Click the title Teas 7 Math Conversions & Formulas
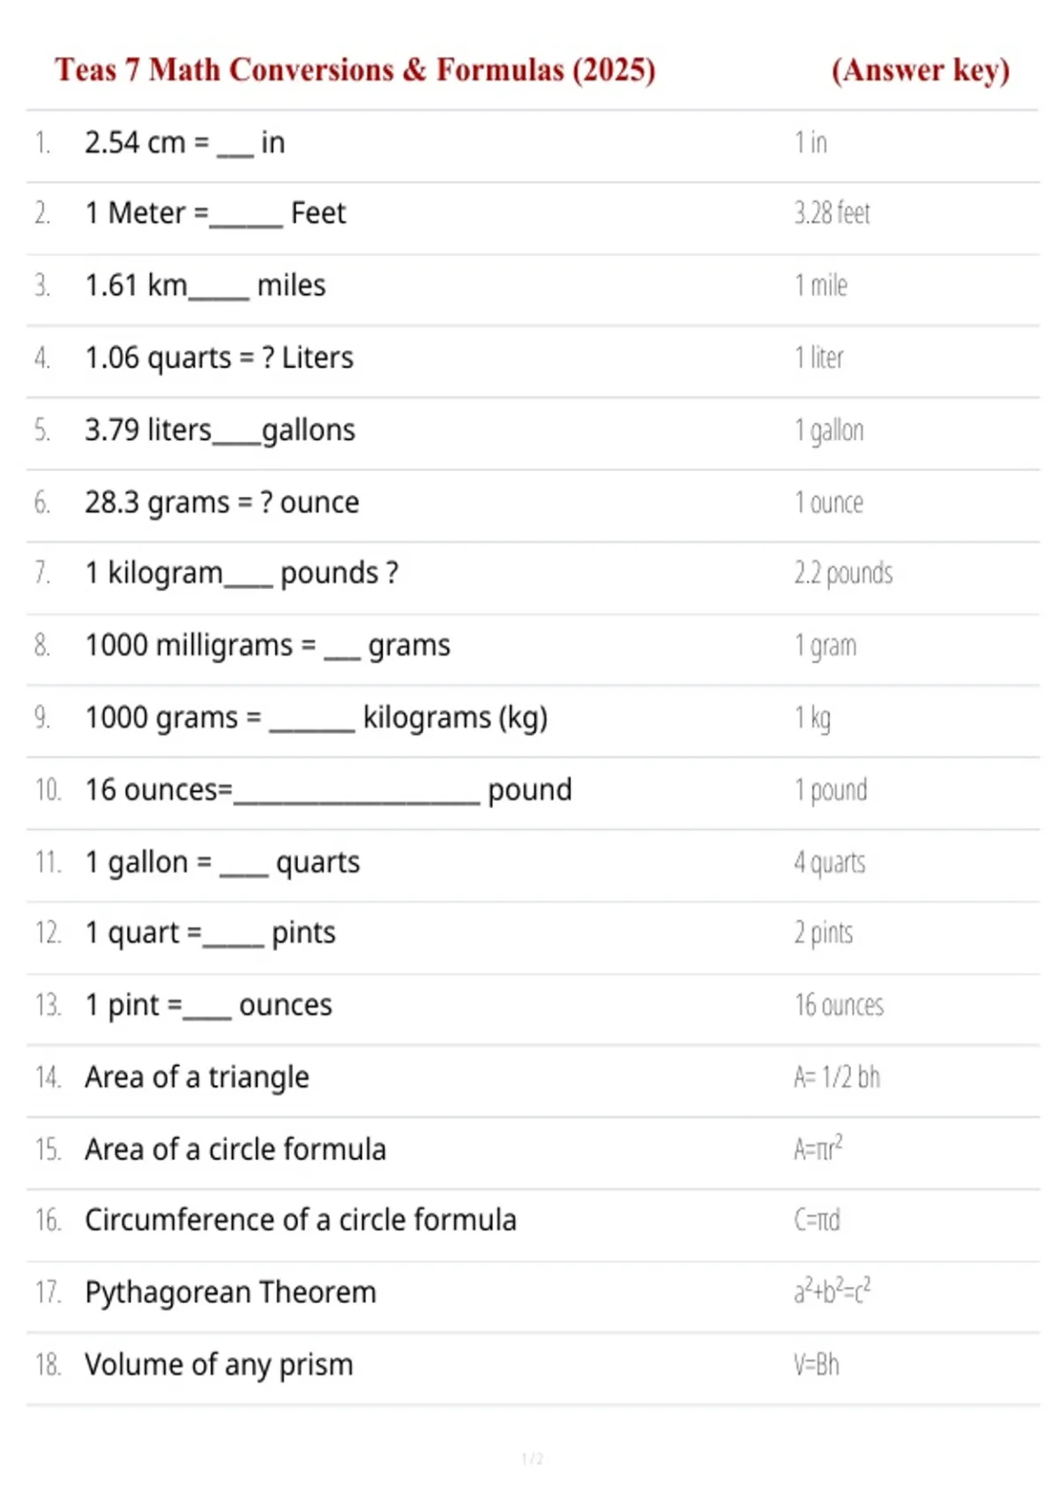1064x1508 pixels. 355,70
